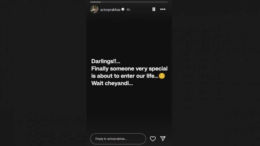This screenshot has height=146, width=260.
Task: Select the Darlings!!... text line
Action: [x=105, y=61]
